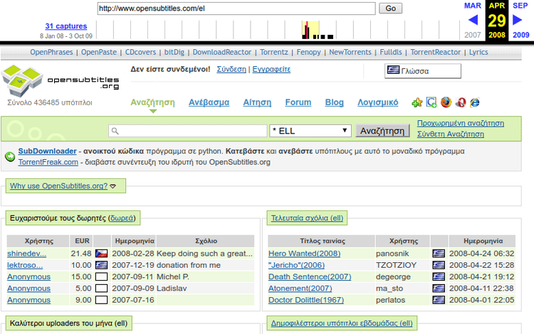Viewport: 534px width, 334px height.
Task: Open the DownloadReactor top bar link
Action: click(222, 52)
